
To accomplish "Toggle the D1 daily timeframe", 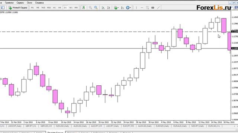I will click(65, 7).
